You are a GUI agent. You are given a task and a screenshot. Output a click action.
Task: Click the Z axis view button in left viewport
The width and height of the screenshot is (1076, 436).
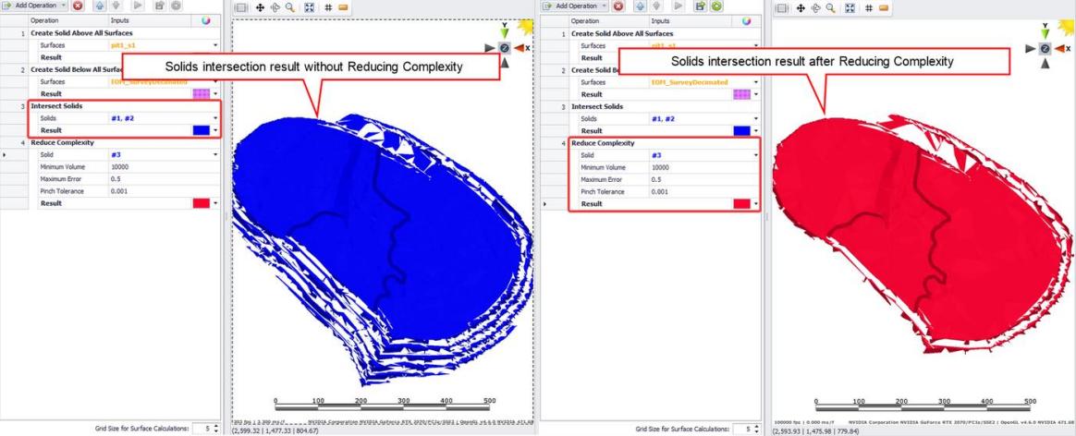[504, 47]
